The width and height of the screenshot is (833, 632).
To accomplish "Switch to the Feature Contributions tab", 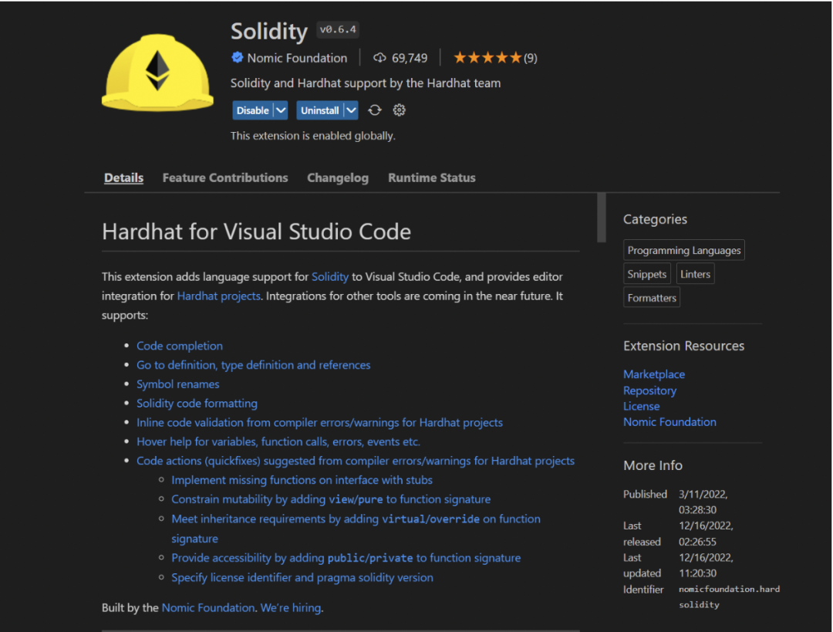I will tap(225, 177).
